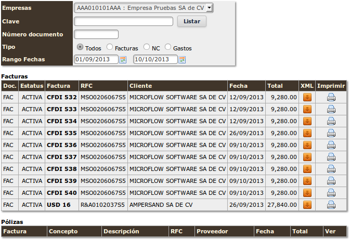350x251 pixels.
Task: Select the CFDI 540 invoice number
Action: pos(62,193)
